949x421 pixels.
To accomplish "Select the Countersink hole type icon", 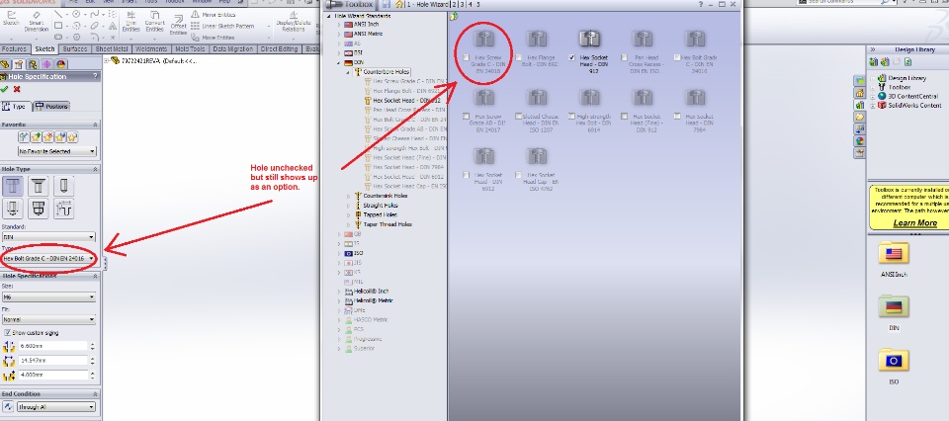I will (39, 186).
